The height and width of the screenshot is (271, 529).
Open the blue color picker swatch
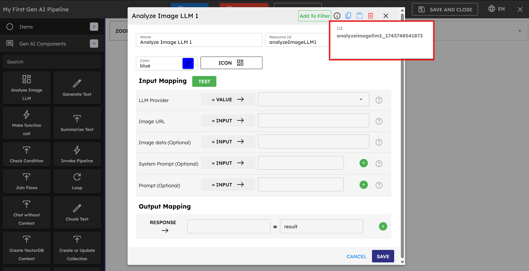tap(188, 64)
